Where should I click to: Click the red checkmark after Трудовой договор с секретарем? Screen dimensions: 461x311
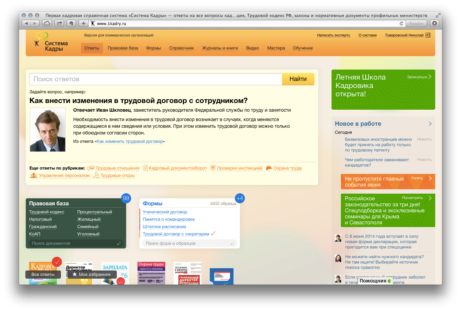click(213, 233)
